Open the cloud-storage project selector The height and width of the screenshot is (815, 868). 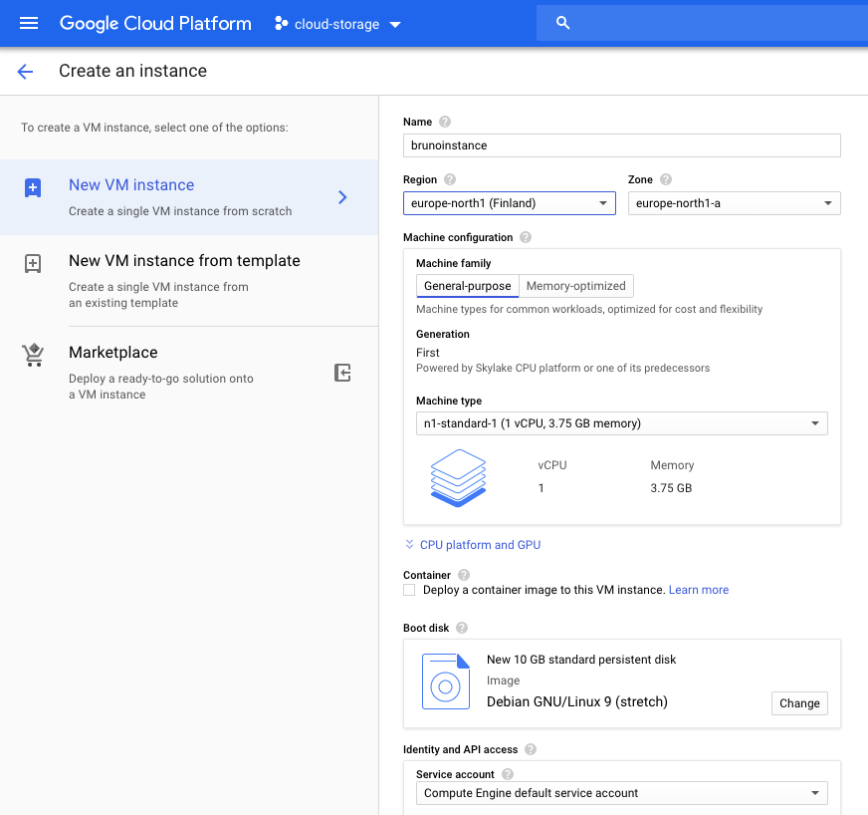coord(336,23)
